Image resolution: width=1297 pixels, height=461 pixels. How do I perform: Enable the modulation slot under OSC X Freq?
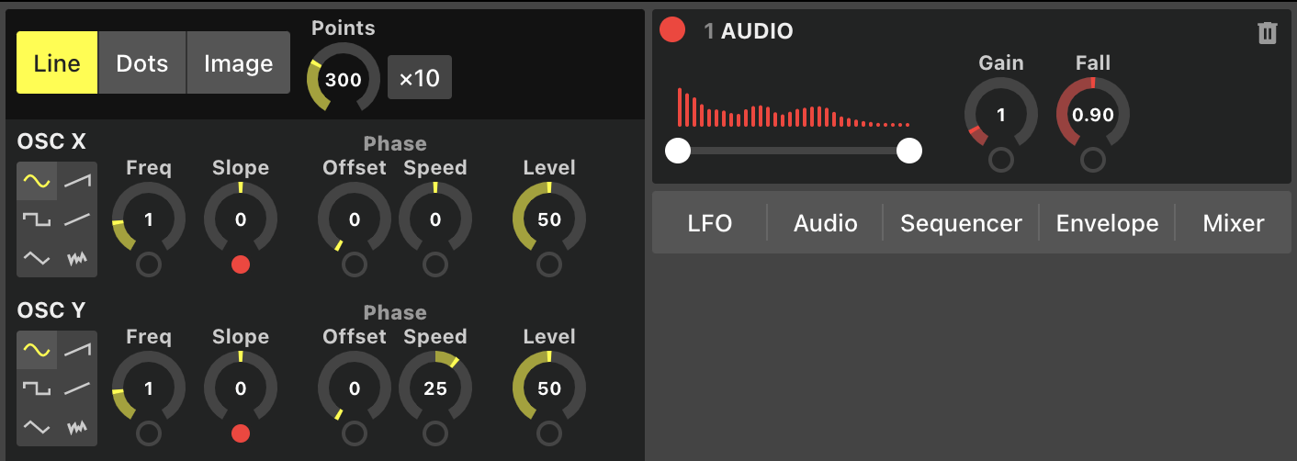pyautogui.click(x=149, y=265)
